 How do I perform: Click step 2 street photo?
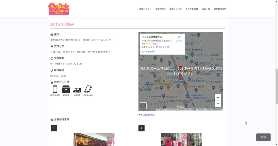point(181,139)
